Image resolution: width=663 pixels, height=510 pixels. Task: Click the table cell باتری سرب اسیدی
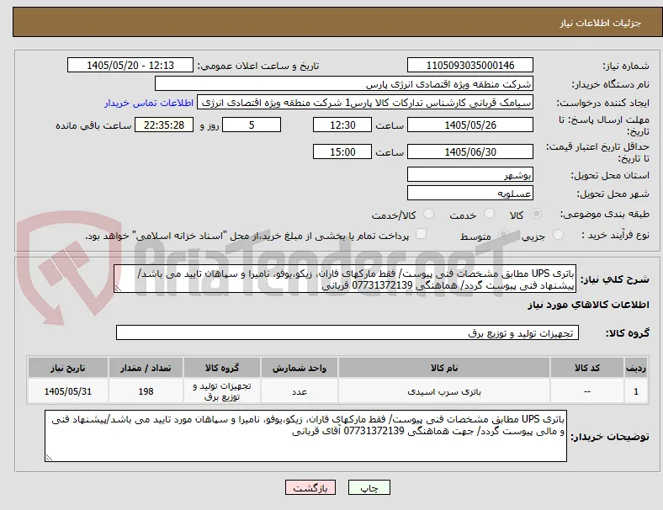[x=444, y=391]
